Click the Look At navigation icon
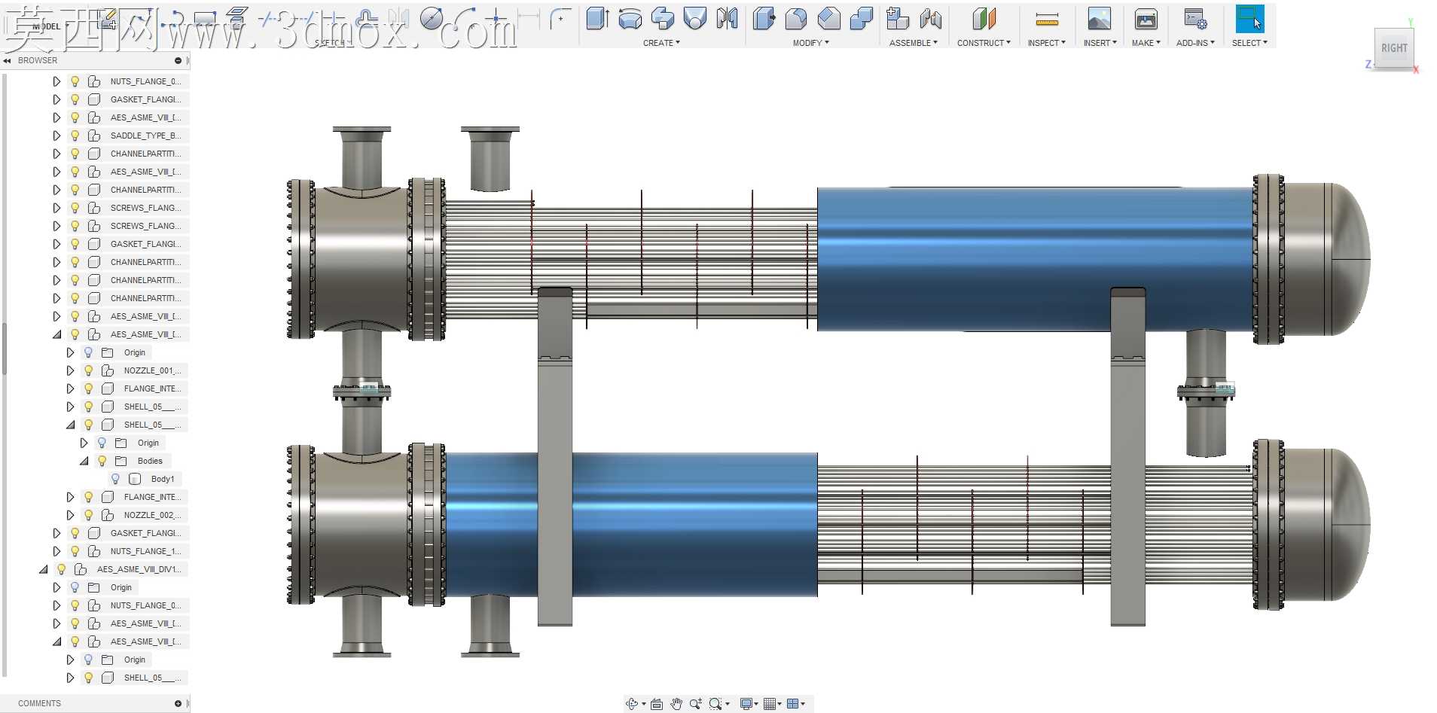1437x713 pixels. [657, 704]
